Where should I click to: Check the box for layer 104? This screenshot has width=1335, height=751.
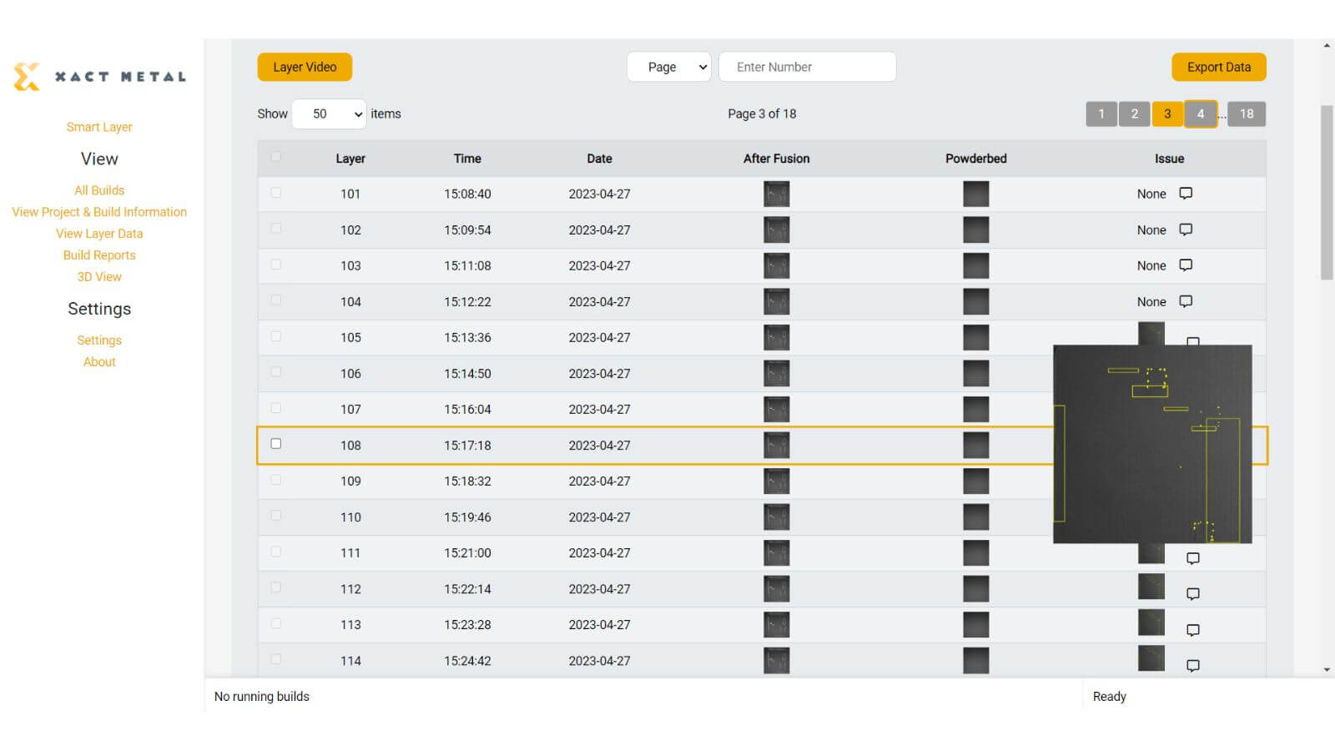(x=276, y=300)
